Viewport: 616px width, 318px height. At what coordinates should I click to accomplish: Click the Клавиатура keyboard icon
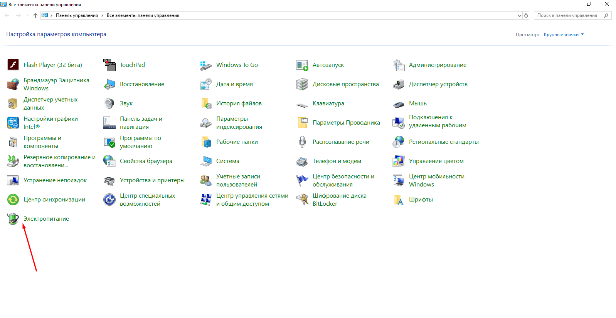click(x=302, y=104)
